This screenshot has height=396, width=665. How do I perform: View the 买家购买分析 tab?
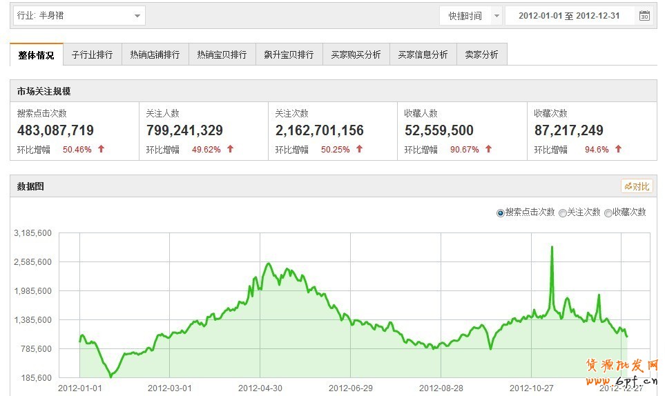pyautogui.click(x=356, y=55)
